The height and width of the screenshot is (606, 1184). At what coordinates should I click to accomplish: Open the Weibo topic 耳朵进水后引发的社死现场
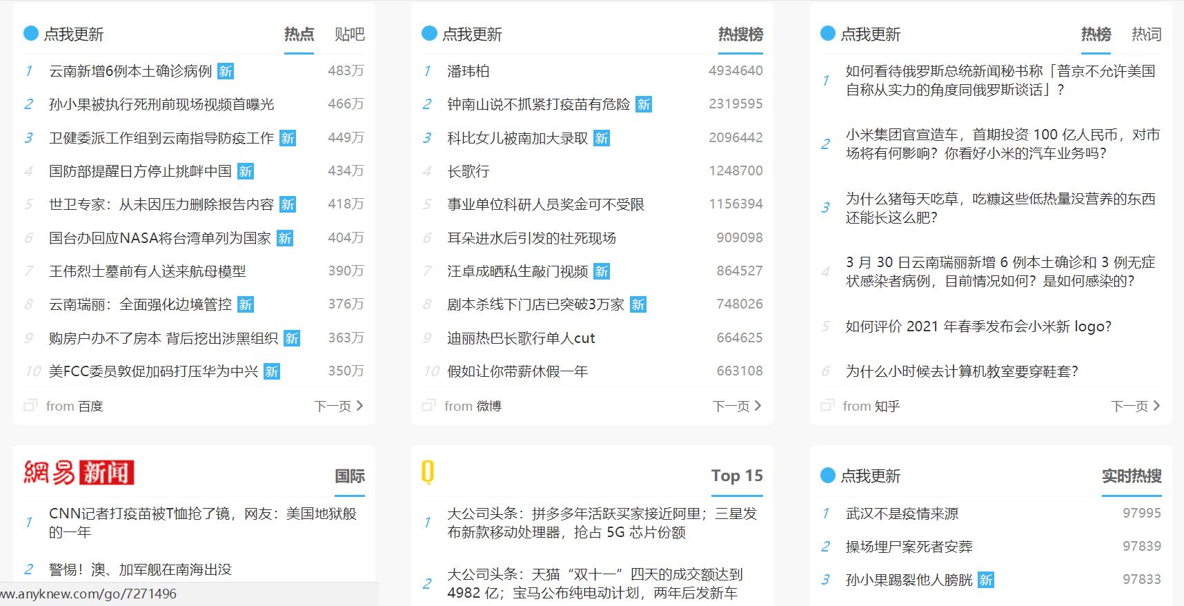click(532, 238)
